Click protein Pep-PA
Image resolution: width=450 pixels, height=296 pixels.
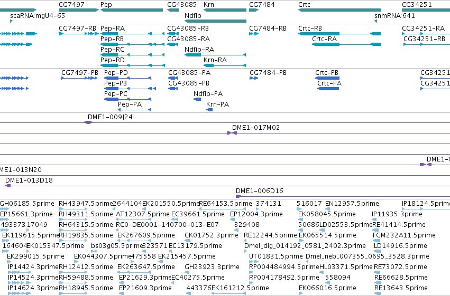click(135, 110)
